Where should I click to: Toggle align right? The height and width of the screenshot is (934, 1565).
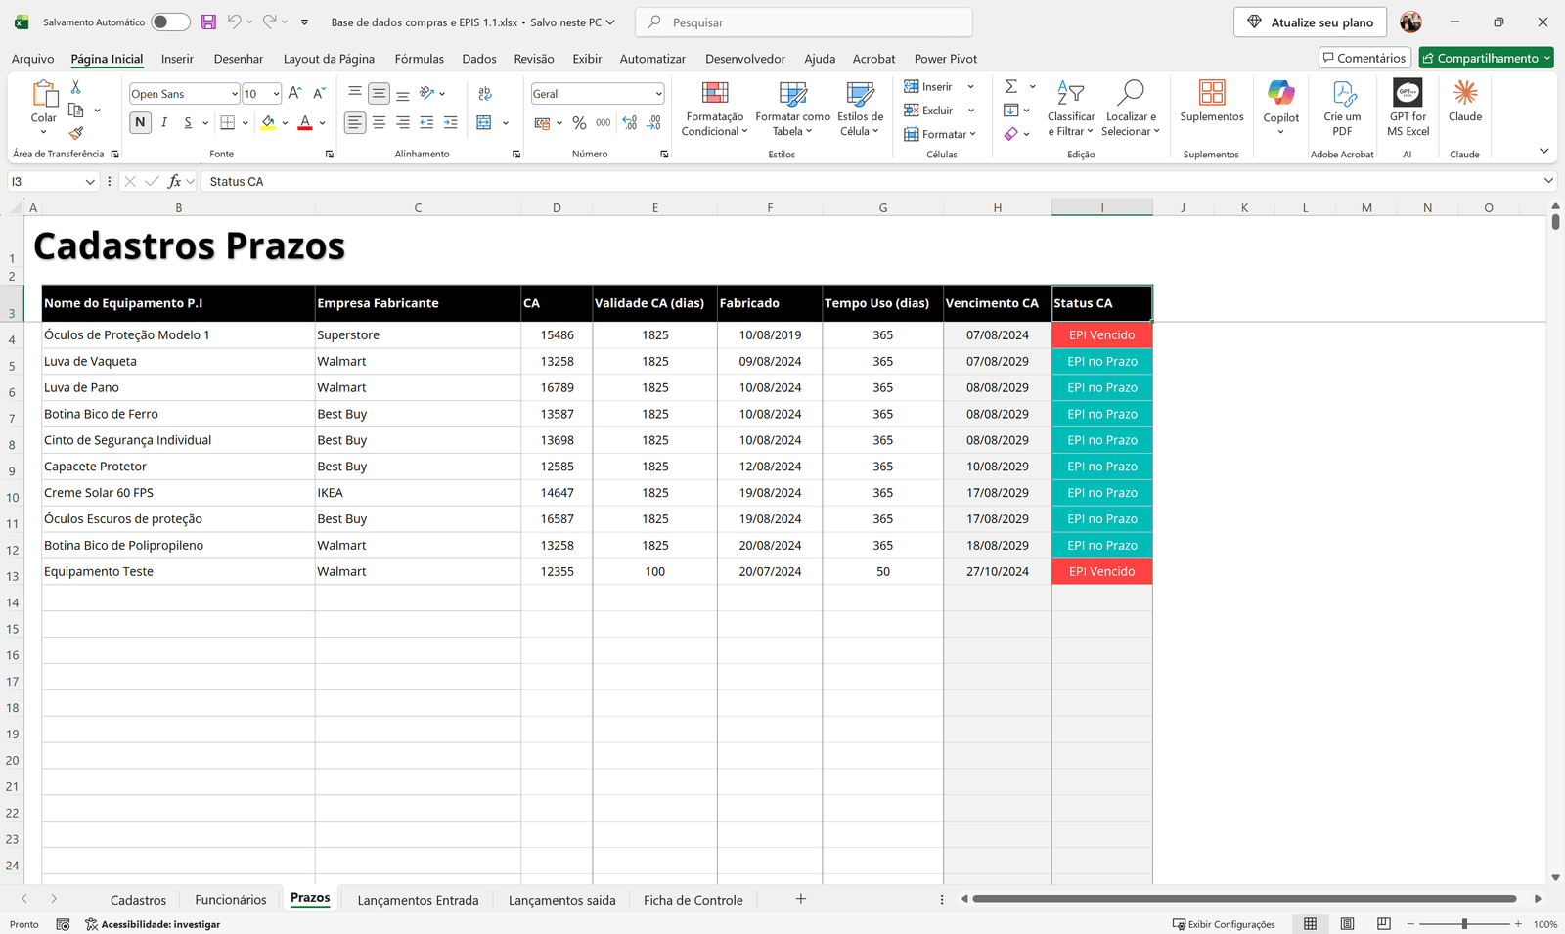(402, 123)
